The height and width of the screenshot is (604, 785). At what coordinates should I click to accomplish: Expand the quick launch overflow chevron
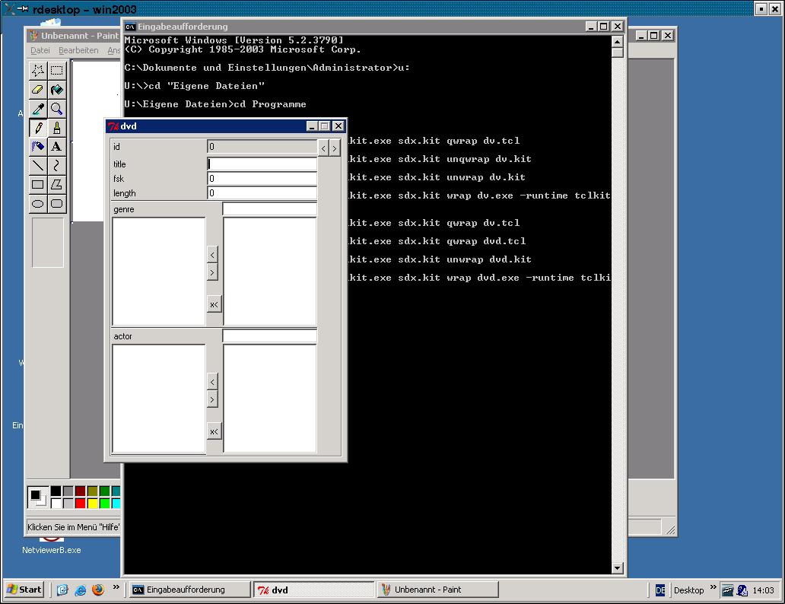(x=116, y=587)
